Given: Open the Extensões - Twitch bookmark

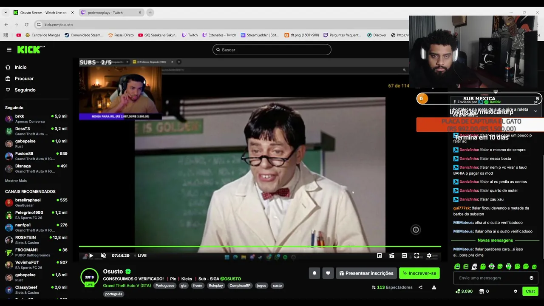Looking at the screenshot, I should pyautogui.click(x=219, y=35).
